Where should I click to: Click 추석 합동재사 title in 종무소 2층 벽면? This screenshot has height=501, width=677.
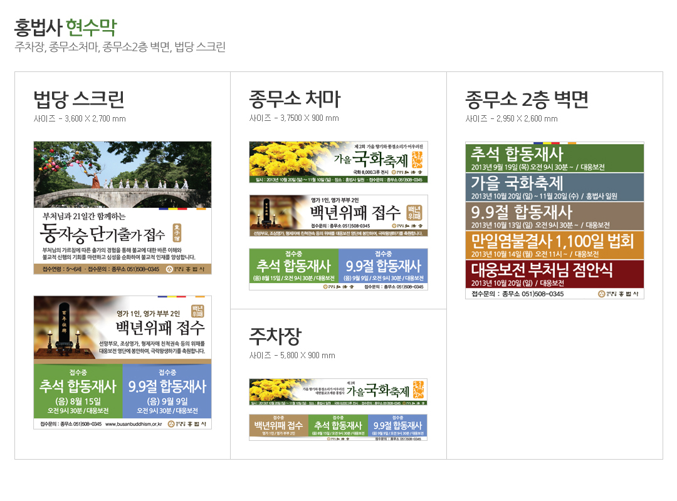pos(517,154)
